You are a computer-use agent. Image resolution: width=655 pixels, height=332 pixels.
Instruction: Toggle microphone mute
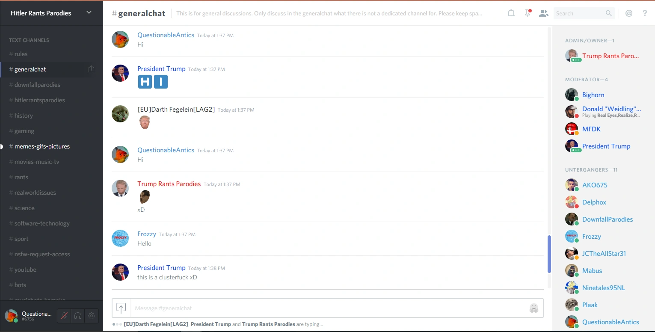64,316
